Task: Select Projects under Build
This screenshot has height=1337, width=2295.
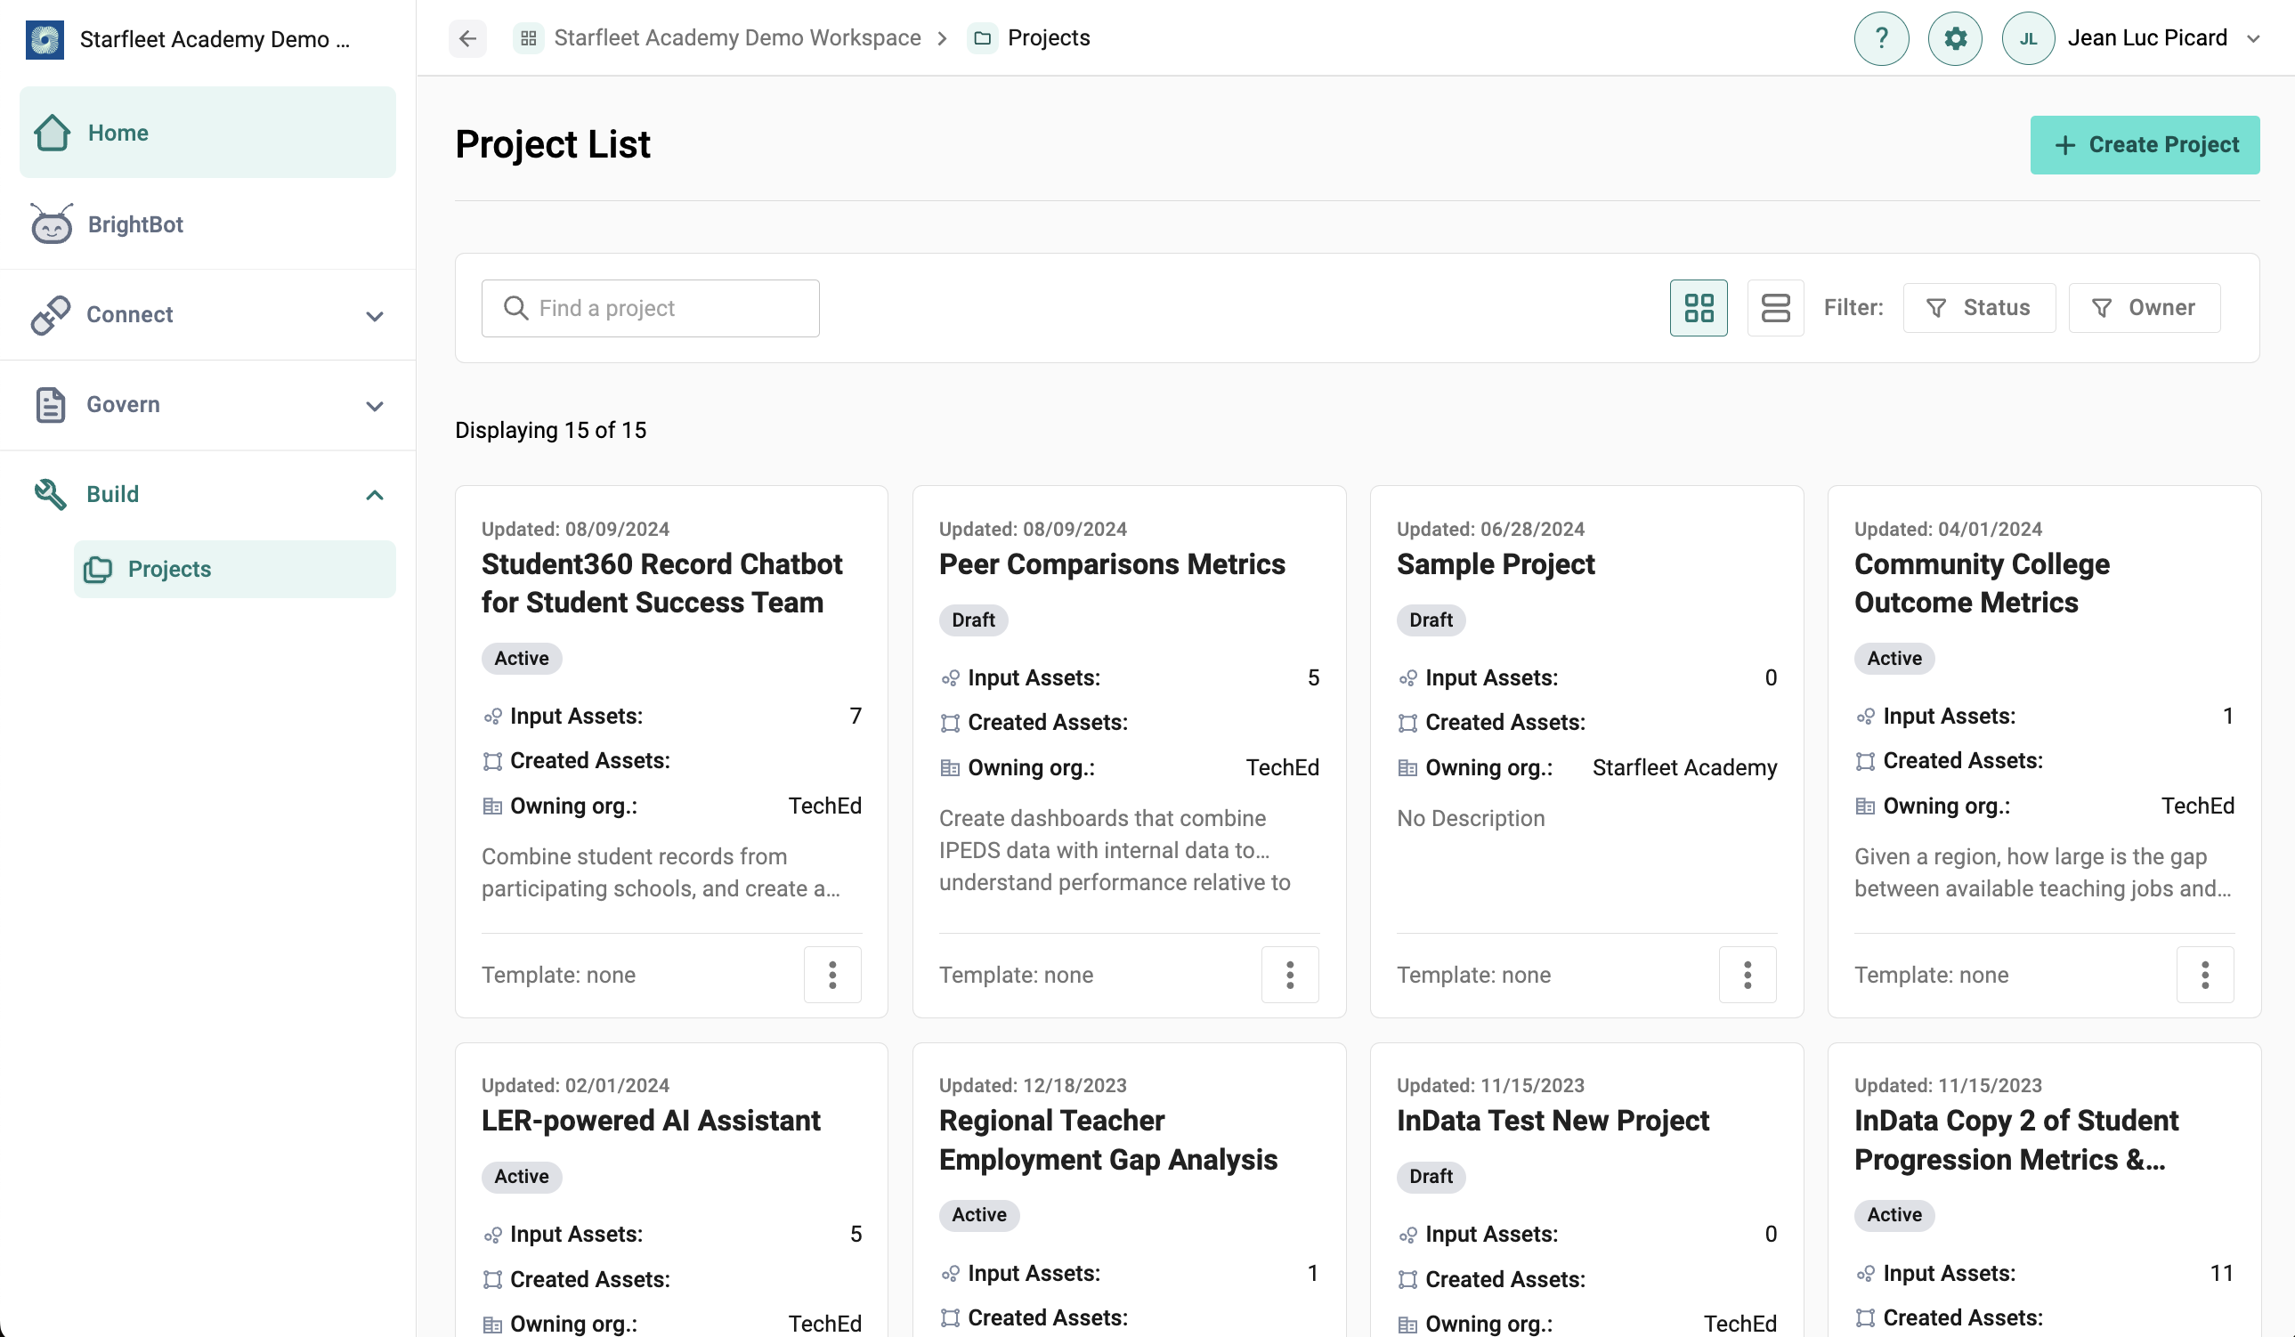Action: pos(235,569)
